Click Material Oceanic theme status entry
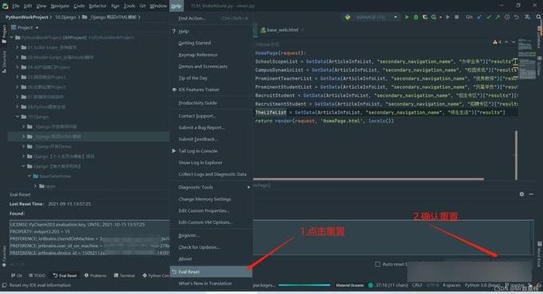 350,285
